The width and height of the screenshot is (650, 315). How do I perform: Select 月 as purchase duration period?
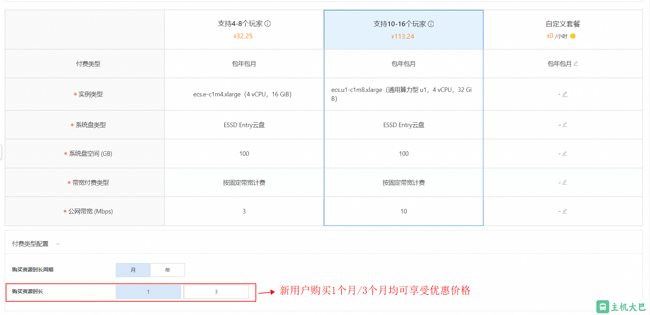pyautogui.click(x=133, y=270)
